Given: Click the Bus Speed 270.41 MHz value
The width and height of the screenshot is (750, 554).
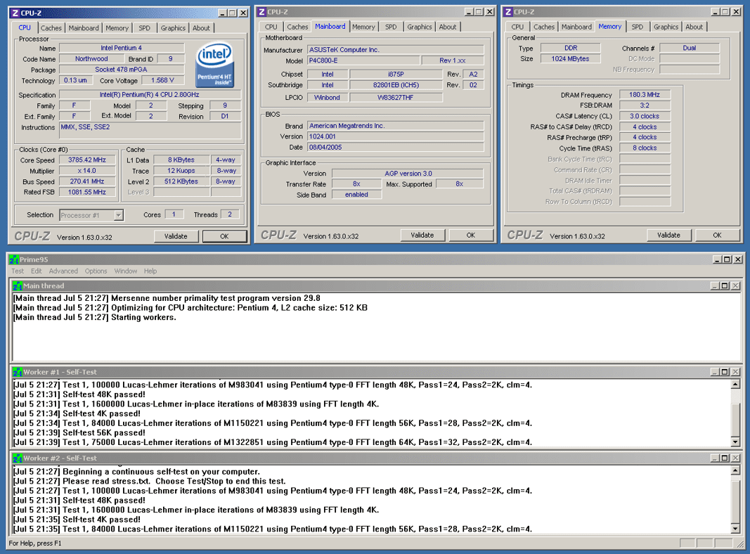Looking at the screenshot, I should coord(86,181).
